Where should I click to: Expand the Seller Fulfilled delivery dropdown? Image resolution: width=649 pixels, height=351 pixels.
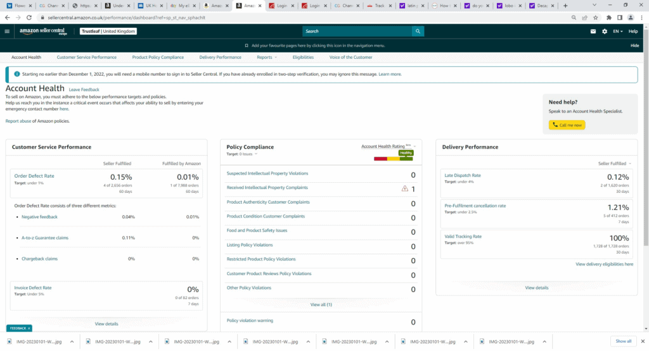(615, 163)
